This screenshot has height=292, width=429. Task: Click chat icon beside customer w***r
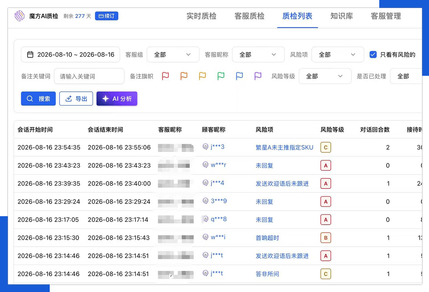205,165
